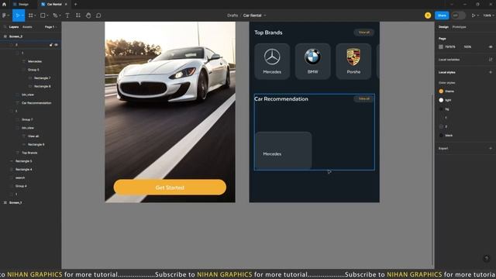Screen dimensions: 496x279
Task: Select the Rectangle 8 layer
Action: [42, 86]
